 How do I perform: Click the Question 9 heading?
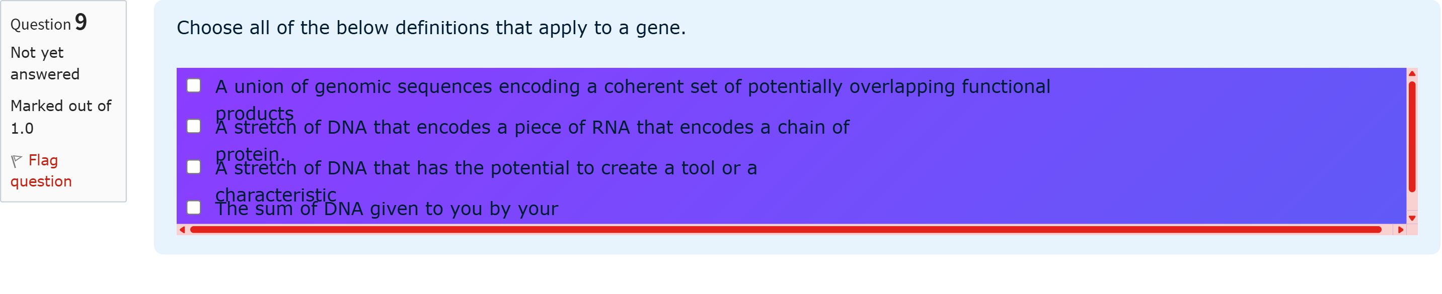coord(49,24)
